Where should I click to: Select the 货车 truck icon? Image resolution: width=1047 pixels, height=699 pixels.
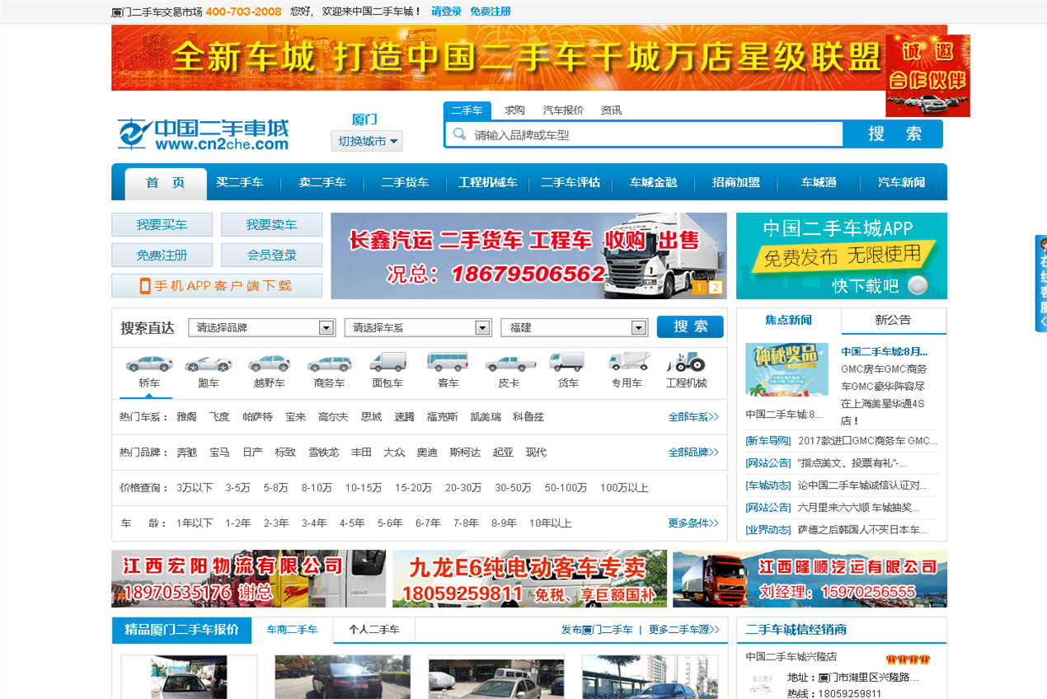tap(567, 362)
